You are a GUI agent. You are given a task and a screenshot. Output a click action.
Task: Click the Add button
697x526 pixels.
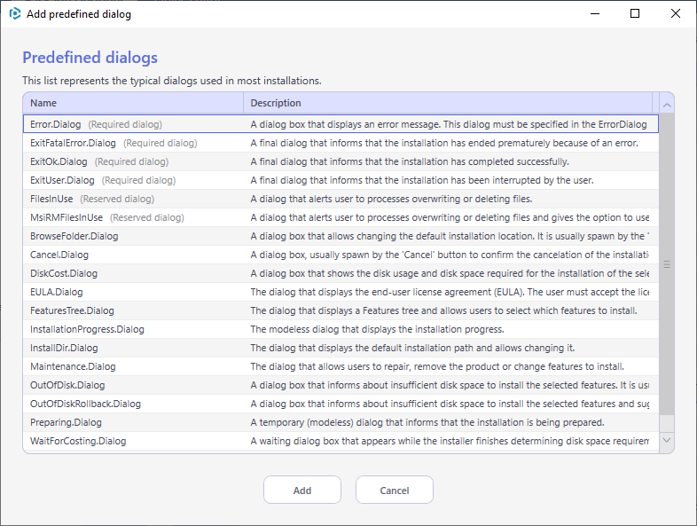tap(302, 490)
